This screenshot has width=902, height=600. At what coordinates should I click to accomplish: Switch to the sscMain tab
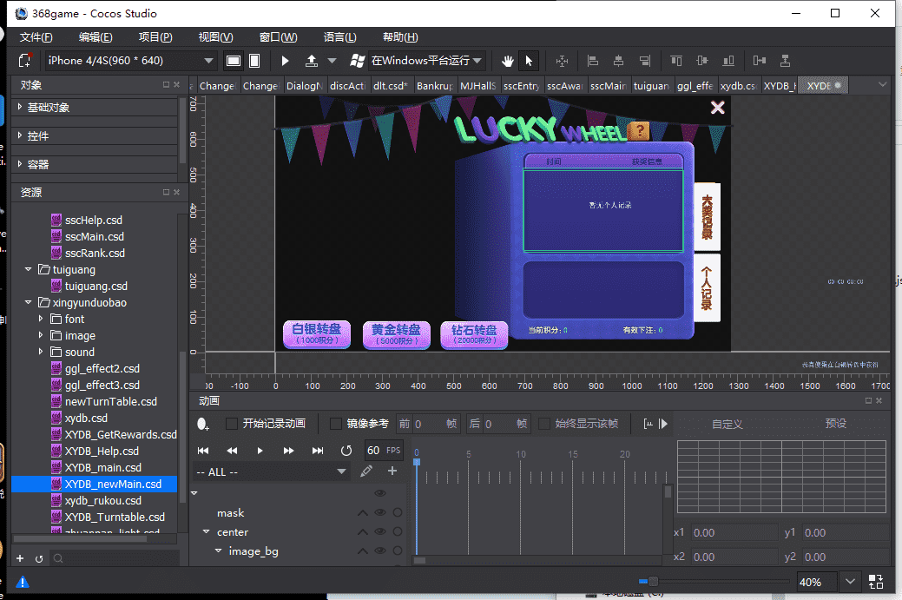tap(608, 86)
